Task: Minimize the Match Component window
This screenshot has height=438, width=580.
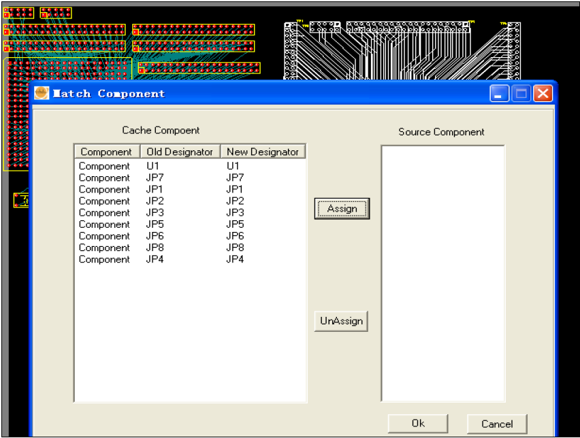Action: pos(500,93)
